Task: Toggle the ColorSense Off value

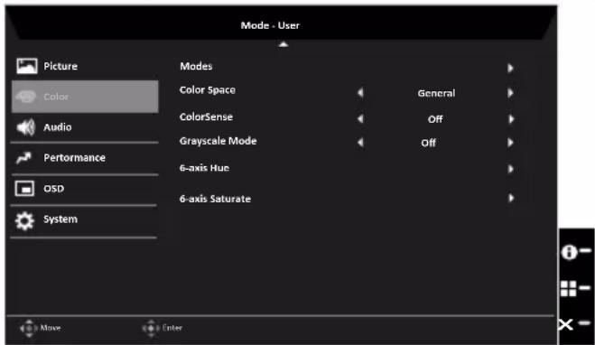Action: pyautogui.click(x=435, y=119)
